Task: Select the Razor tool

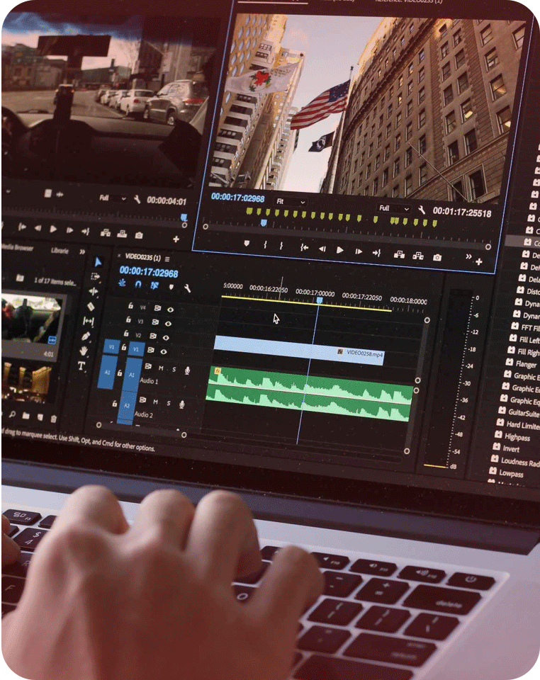Action: pyautogui.click(x=91, y=306)
